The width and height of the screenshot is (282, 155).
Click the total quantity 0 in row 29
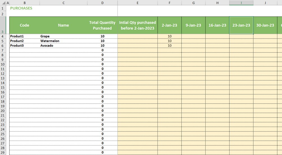[x=102, y=152]
